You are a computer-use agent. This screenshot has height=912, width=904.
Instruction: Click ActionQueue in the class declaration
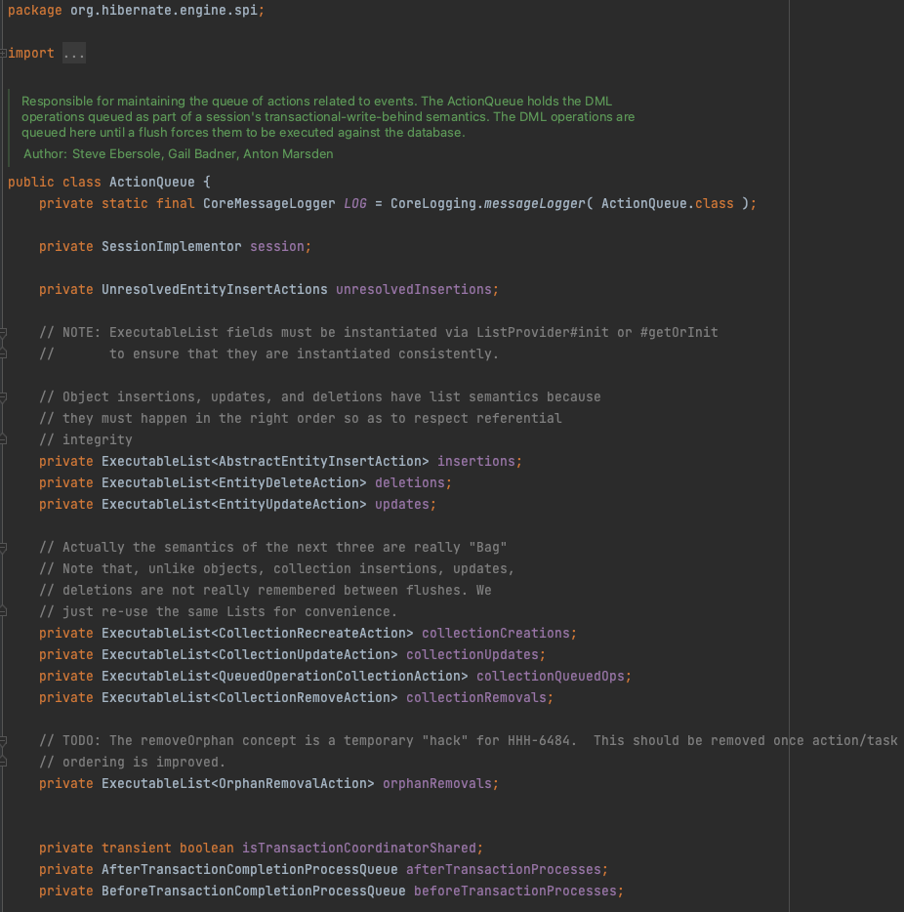click(x=151, y=182)
